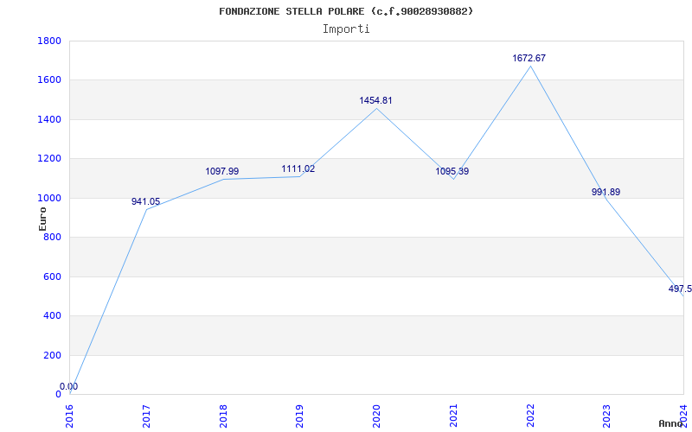Click the 1672.67 peak data label
692x432 pixels.
click(529, 58)
